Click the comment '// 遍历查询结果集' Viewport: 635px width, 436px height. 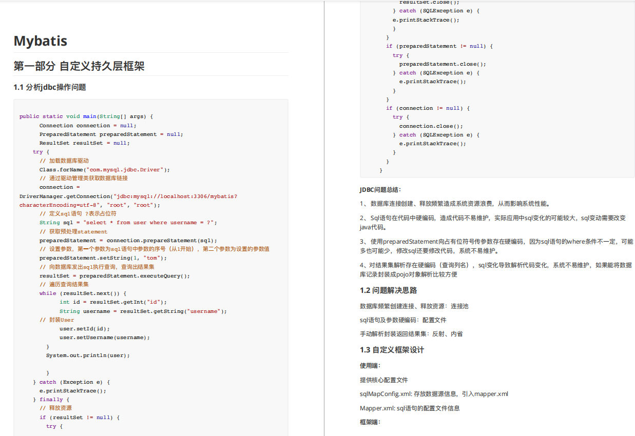[64, 285]
